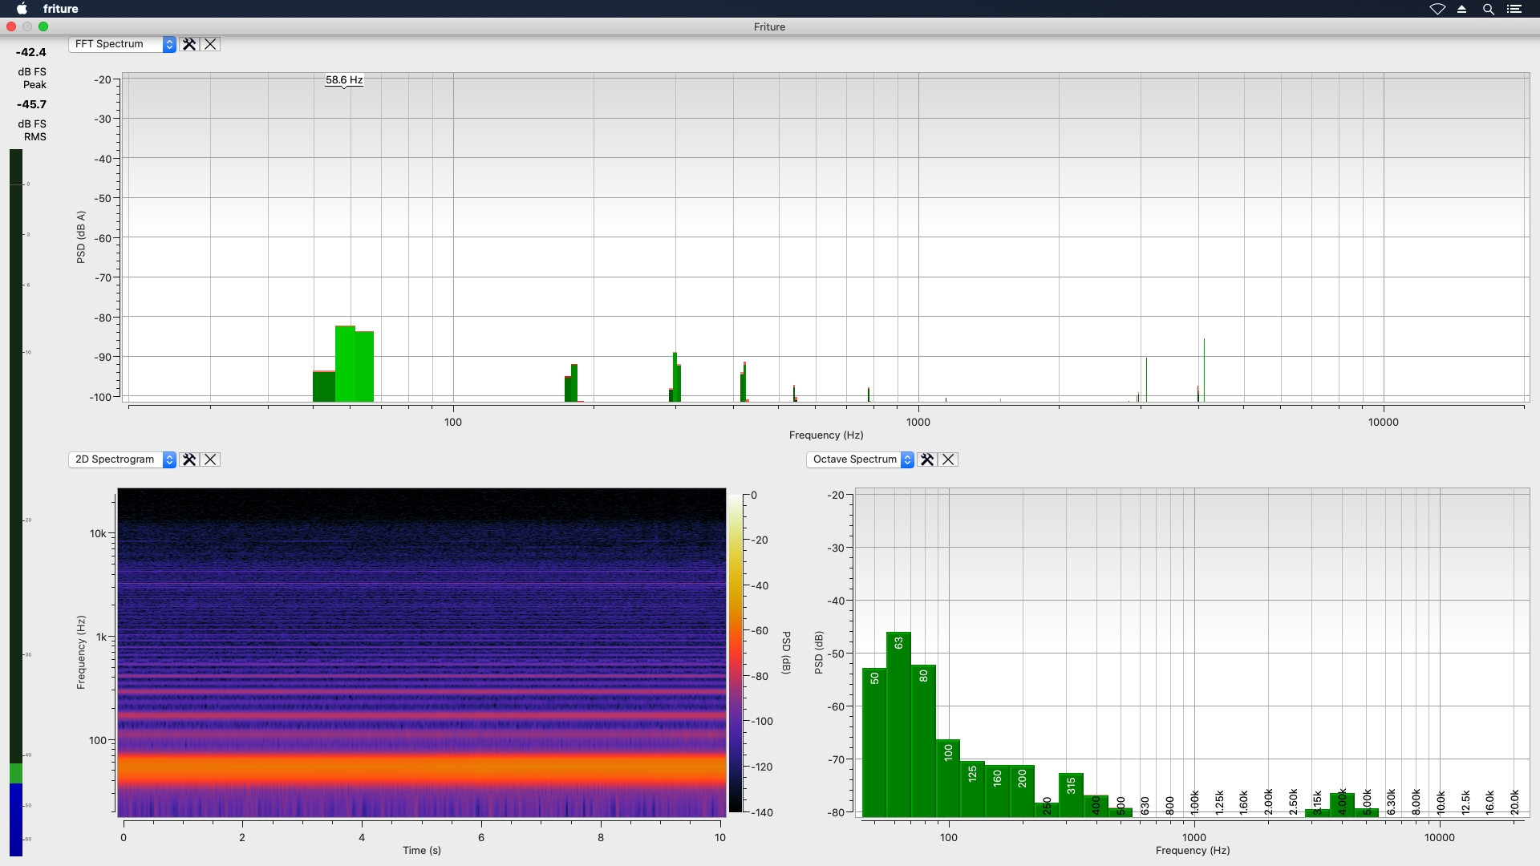This screenshot has height=866, width=1540.
Task: Click the Friture window title
Action: click(x=769, y=26)
